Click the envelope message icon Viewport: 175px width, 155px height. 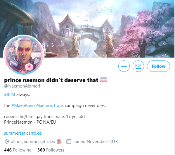(138, 66)
